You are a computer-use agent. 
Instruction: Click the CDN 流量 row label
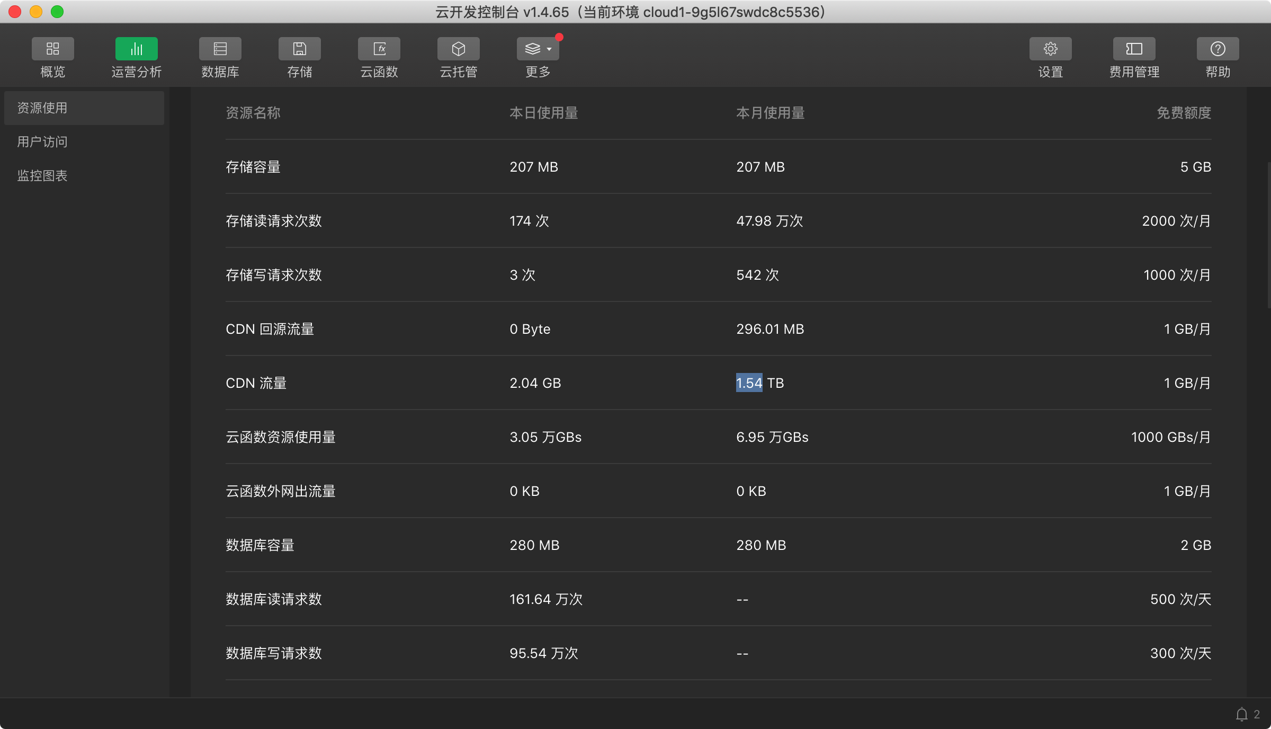pos(256,383)
